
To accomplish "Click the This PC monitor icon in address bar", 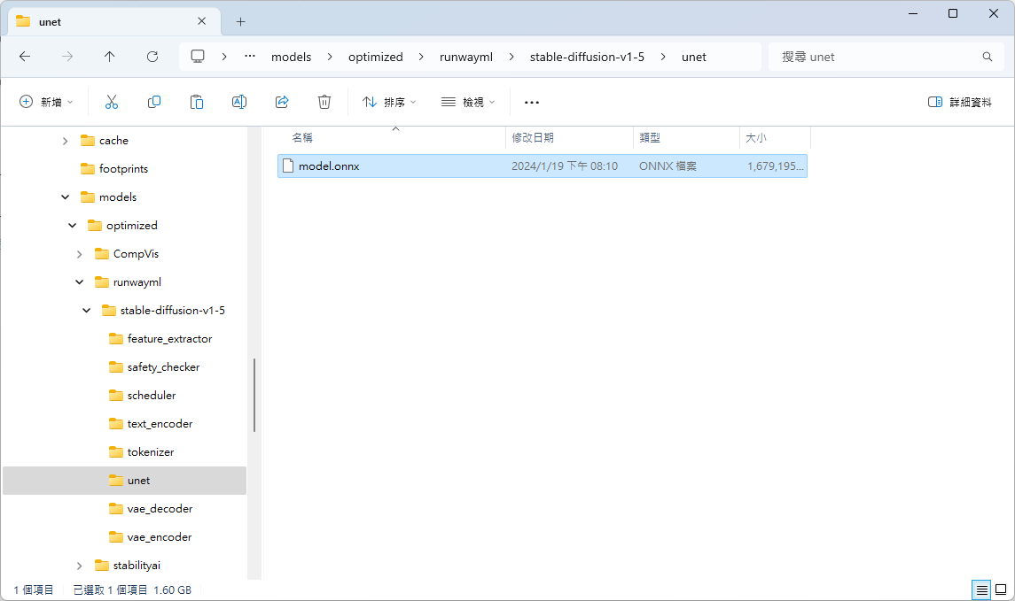I will (x=198, y=57).
